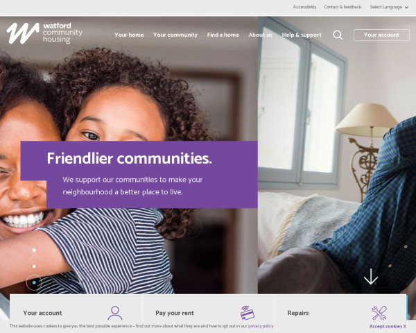
Task: Open the About us menu
Action: click(260, 35)
